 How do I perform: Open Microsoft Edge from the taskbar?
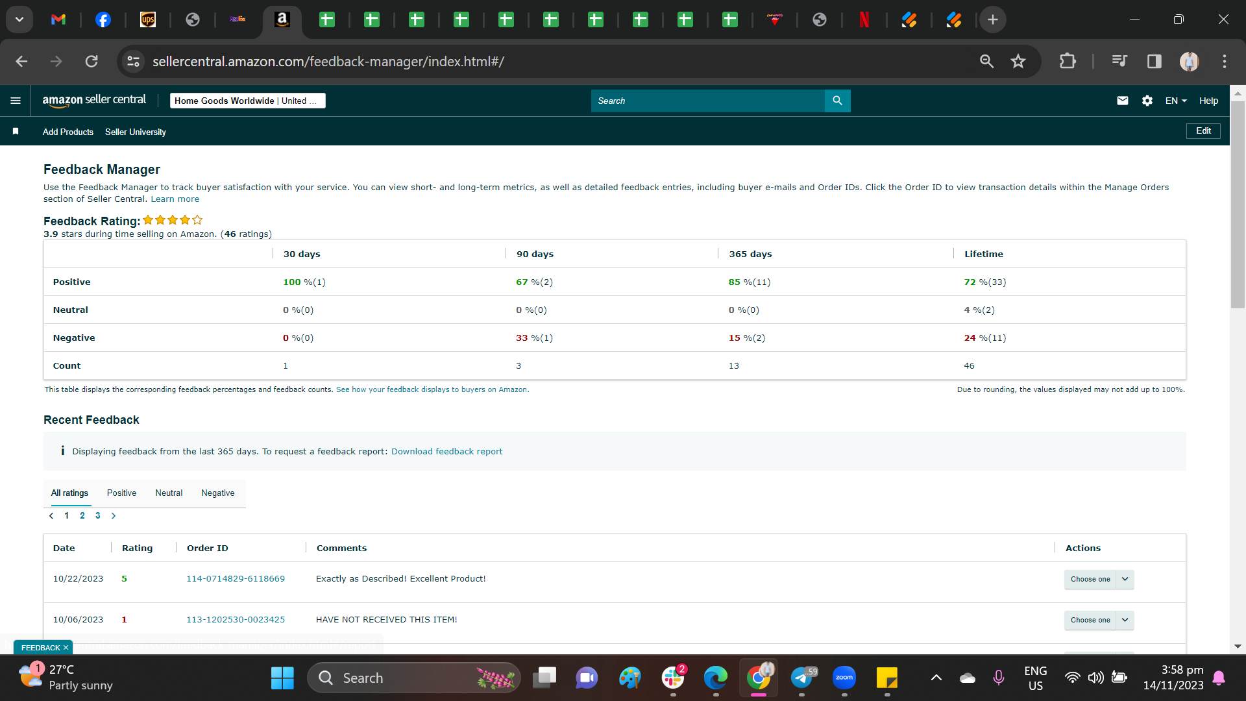coord(716,678)
